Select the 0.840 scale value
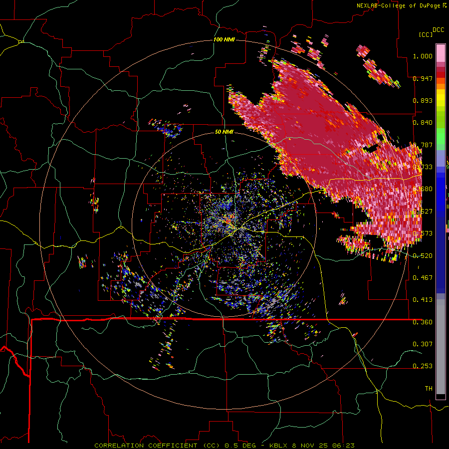Viewport: 449px width, 449px height. pos(423,123)
